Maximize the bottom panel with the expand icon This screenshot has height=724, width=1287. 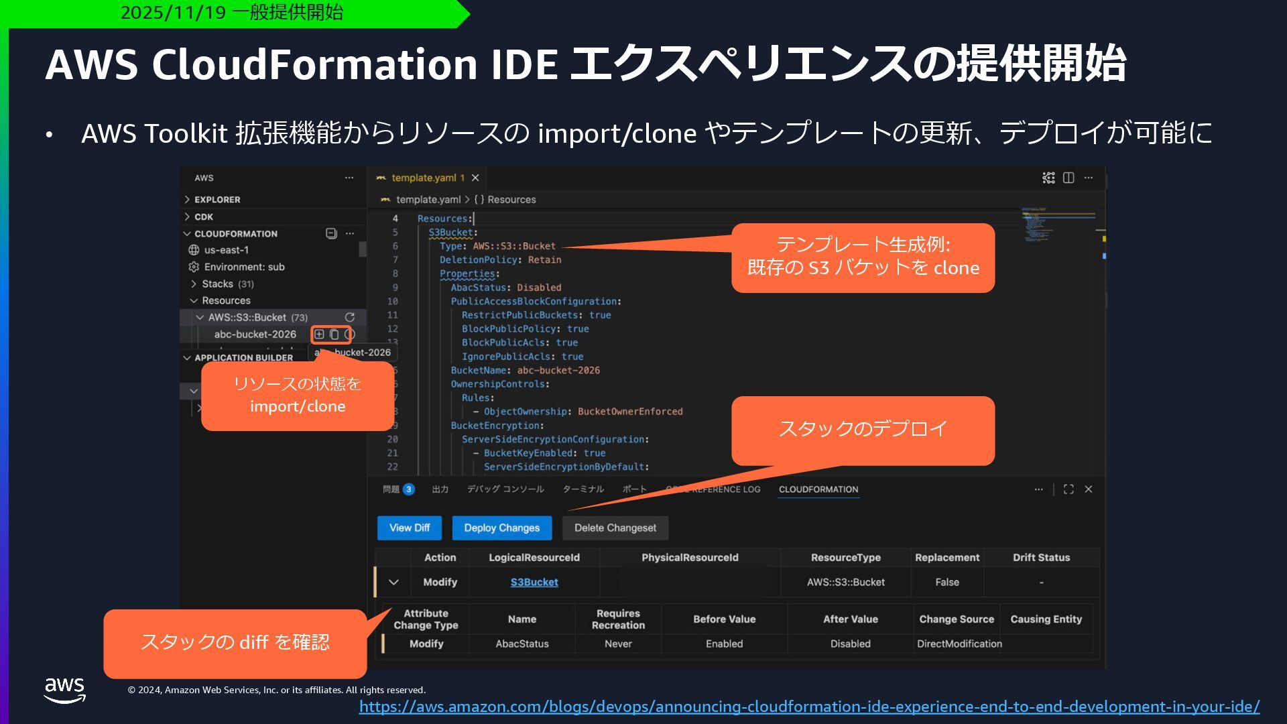(x=1068, y=489)
